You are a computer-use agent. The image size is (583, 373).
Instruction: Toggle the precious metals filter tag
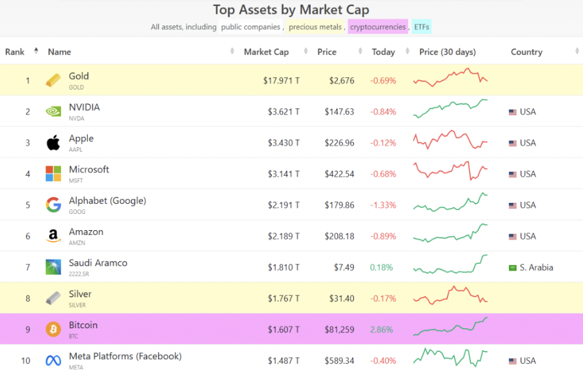(315, 27)
